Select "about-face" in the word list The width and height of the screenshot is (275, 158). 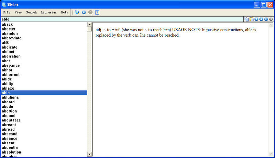pyautogui.click(x=11, y=120)
